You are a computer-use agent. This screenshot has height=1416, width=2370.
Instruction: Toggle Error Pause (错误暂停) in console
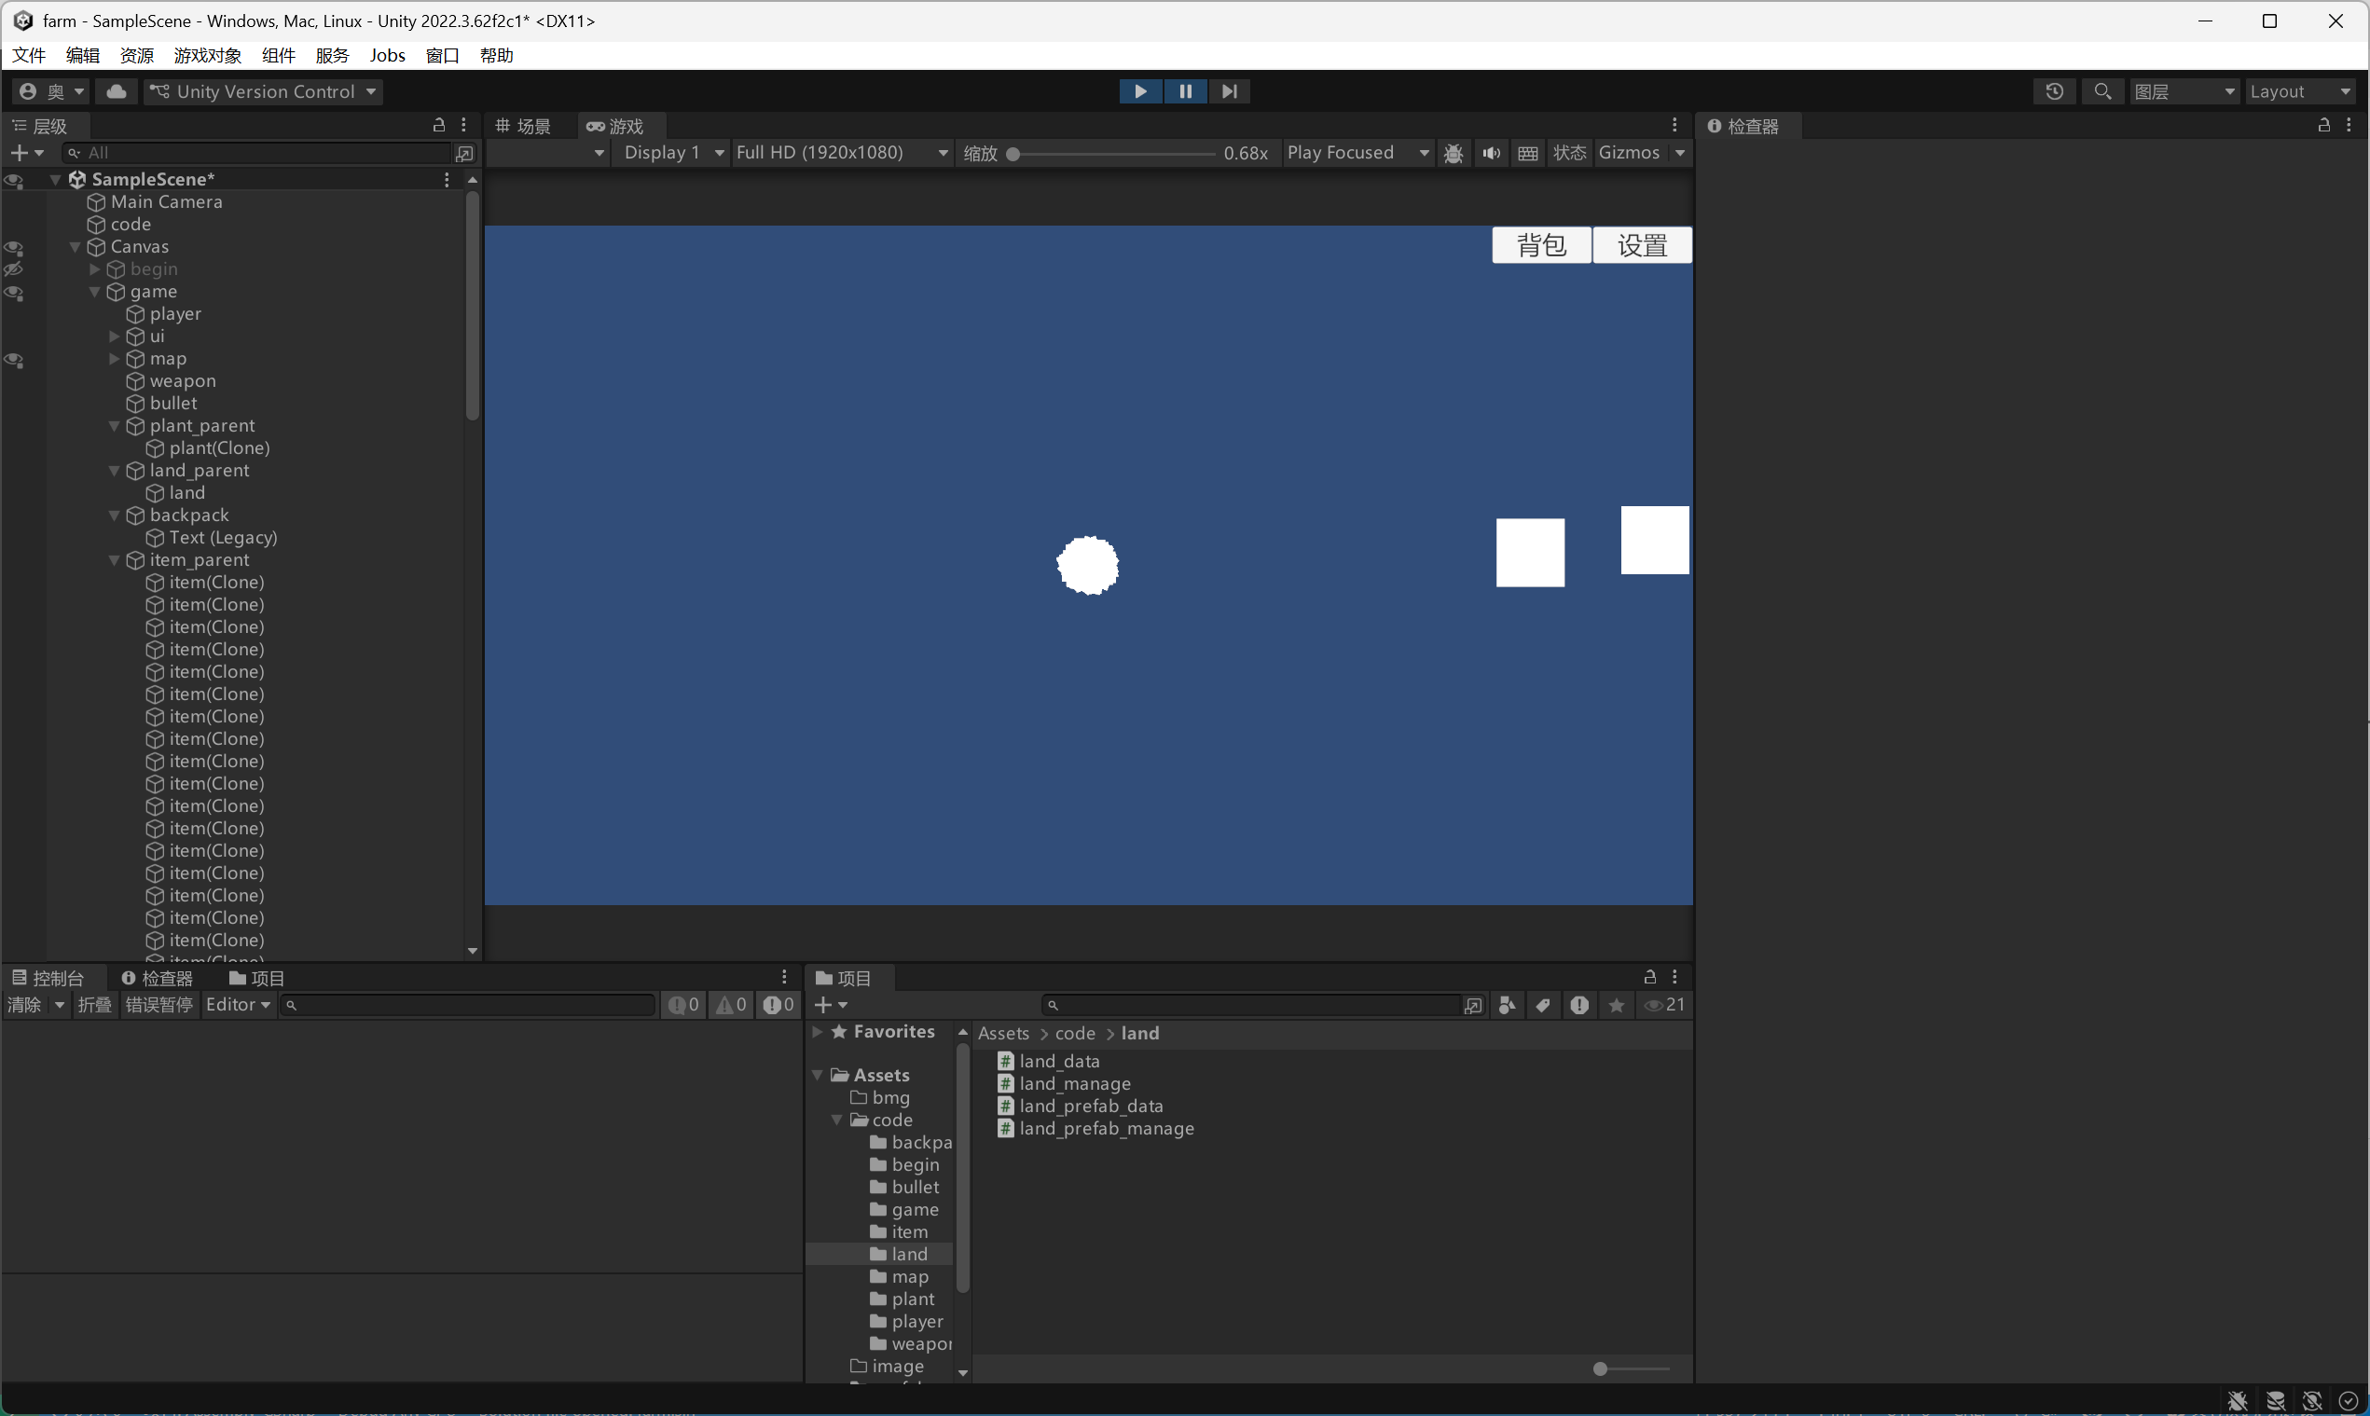click(158, 1005)
